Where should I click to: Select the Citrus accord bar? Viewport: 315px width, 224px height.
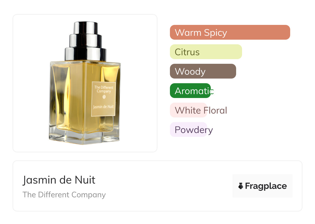[x=206, y=52]
